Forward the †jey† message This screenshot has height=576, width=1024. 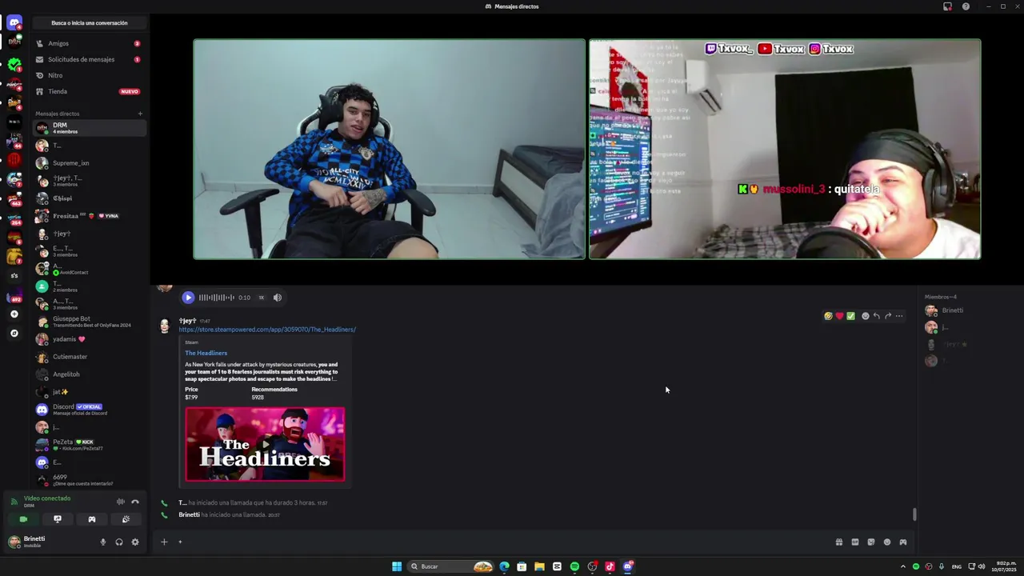pos(887,316)
